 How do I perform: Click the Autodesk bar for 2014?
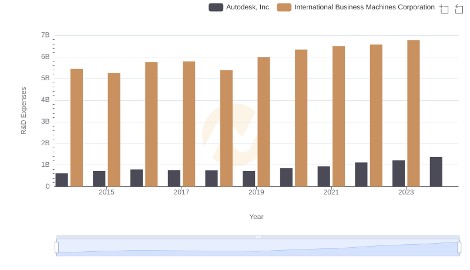tap(62, 180)
